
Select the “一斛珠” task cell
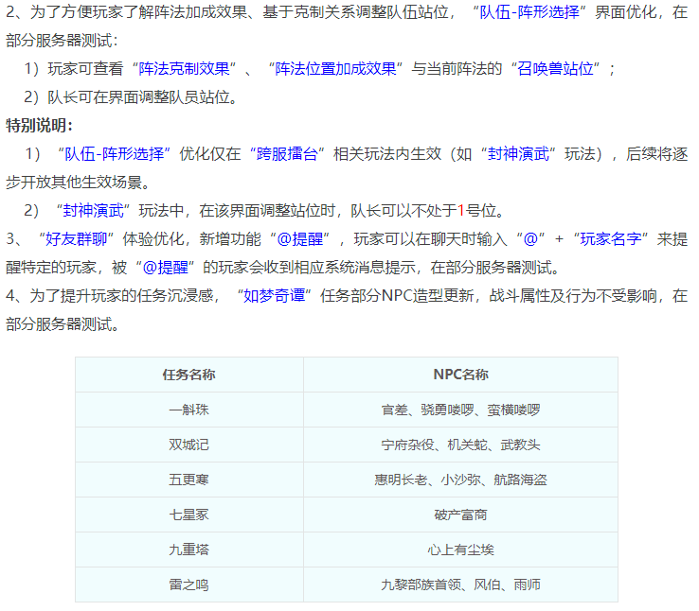point(188,410)
